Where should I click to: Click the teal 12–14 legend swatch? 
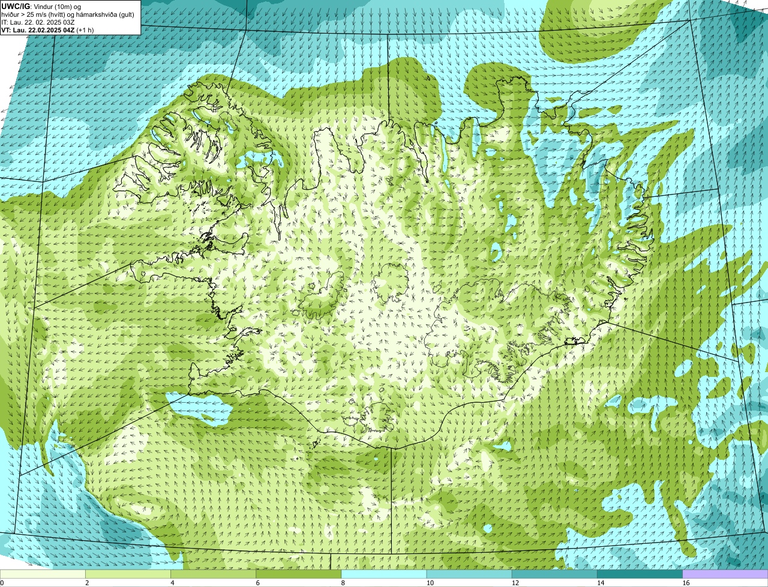pos(554,574)
